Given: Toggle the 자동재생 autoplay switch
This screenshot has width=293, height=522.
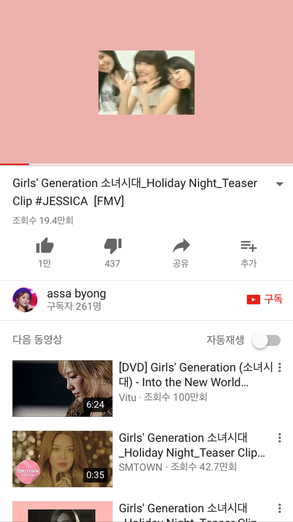Looking at the screenshot, I should pos(266,340).
